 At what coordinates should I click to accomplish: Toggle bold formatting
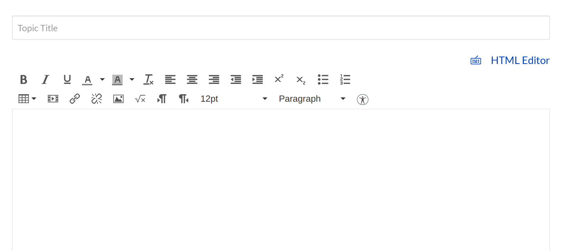(x=24, y=80)
